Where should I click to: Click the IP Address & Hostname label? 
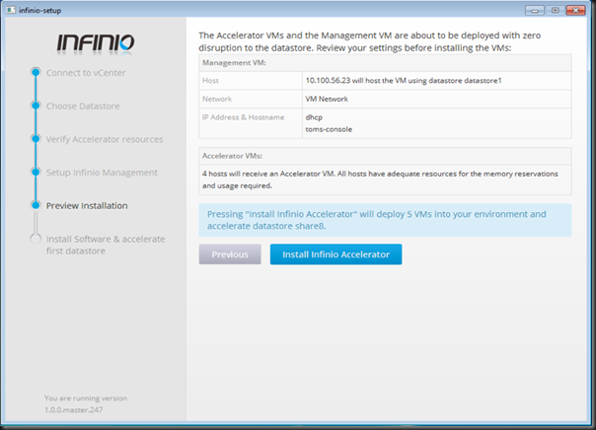pos(244,117)
